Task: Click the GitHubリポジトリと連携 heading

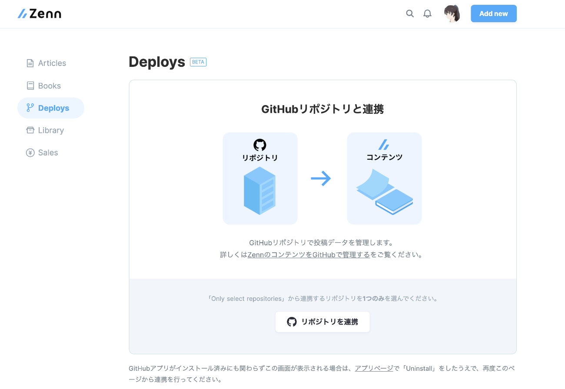Action: click(322, 109)
